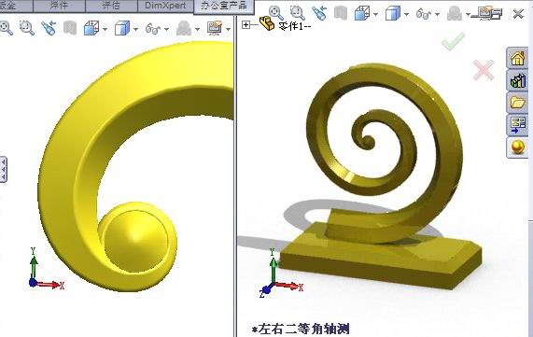Expand the 零件1 flyout tree node
The image size is (533, 337).
pos(245,24)
